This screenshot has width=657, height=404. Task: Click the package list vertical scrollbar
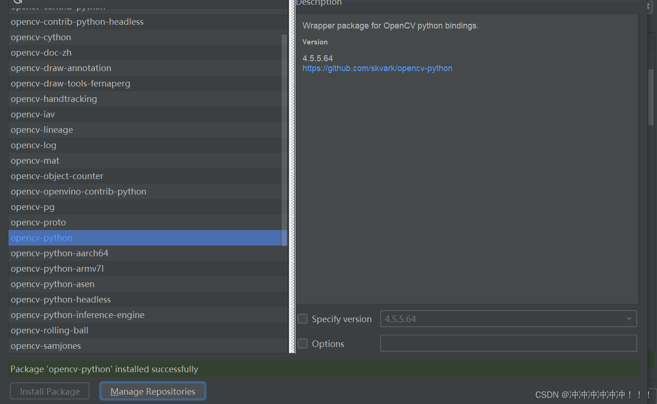[x=284, y=140]
